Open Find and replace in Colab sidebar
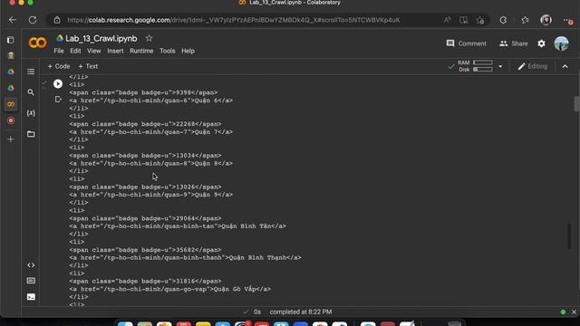The width and height of the screenshot is (580, 326). [31, 92]
